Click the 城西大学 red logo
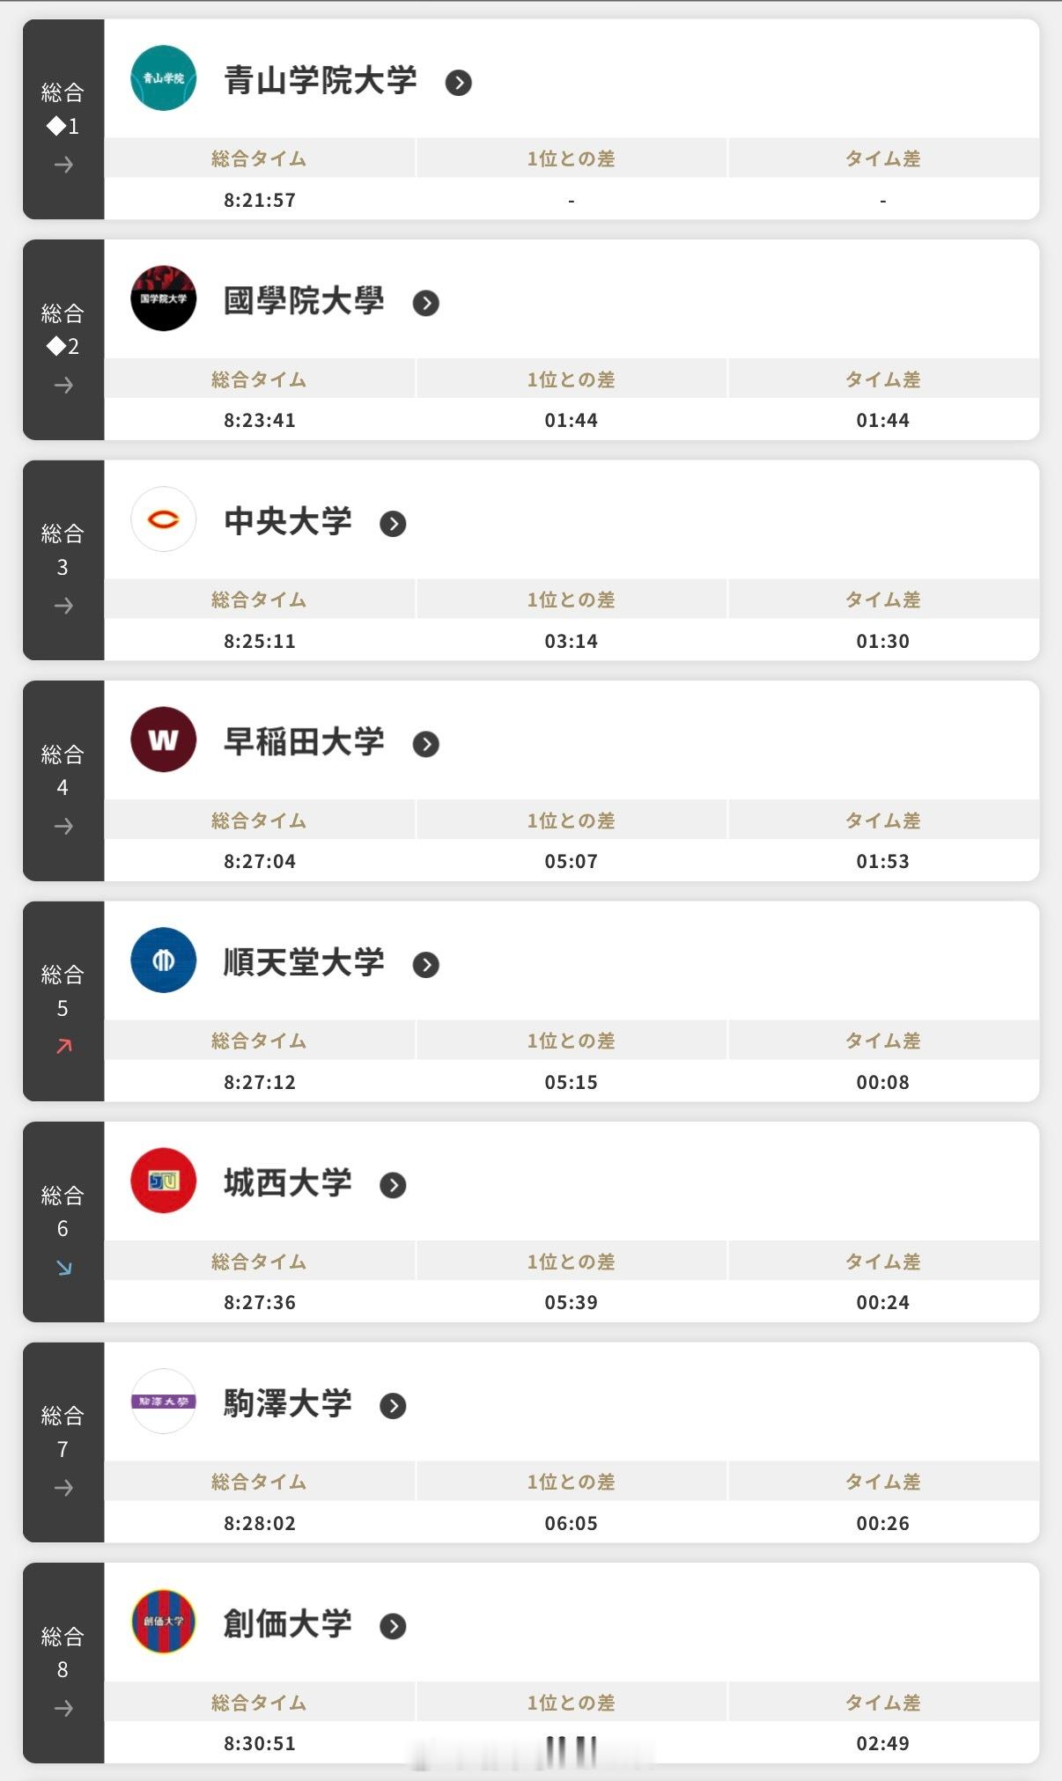Viewport: 1062px width, 1781px height. (x=163, y=1181)
